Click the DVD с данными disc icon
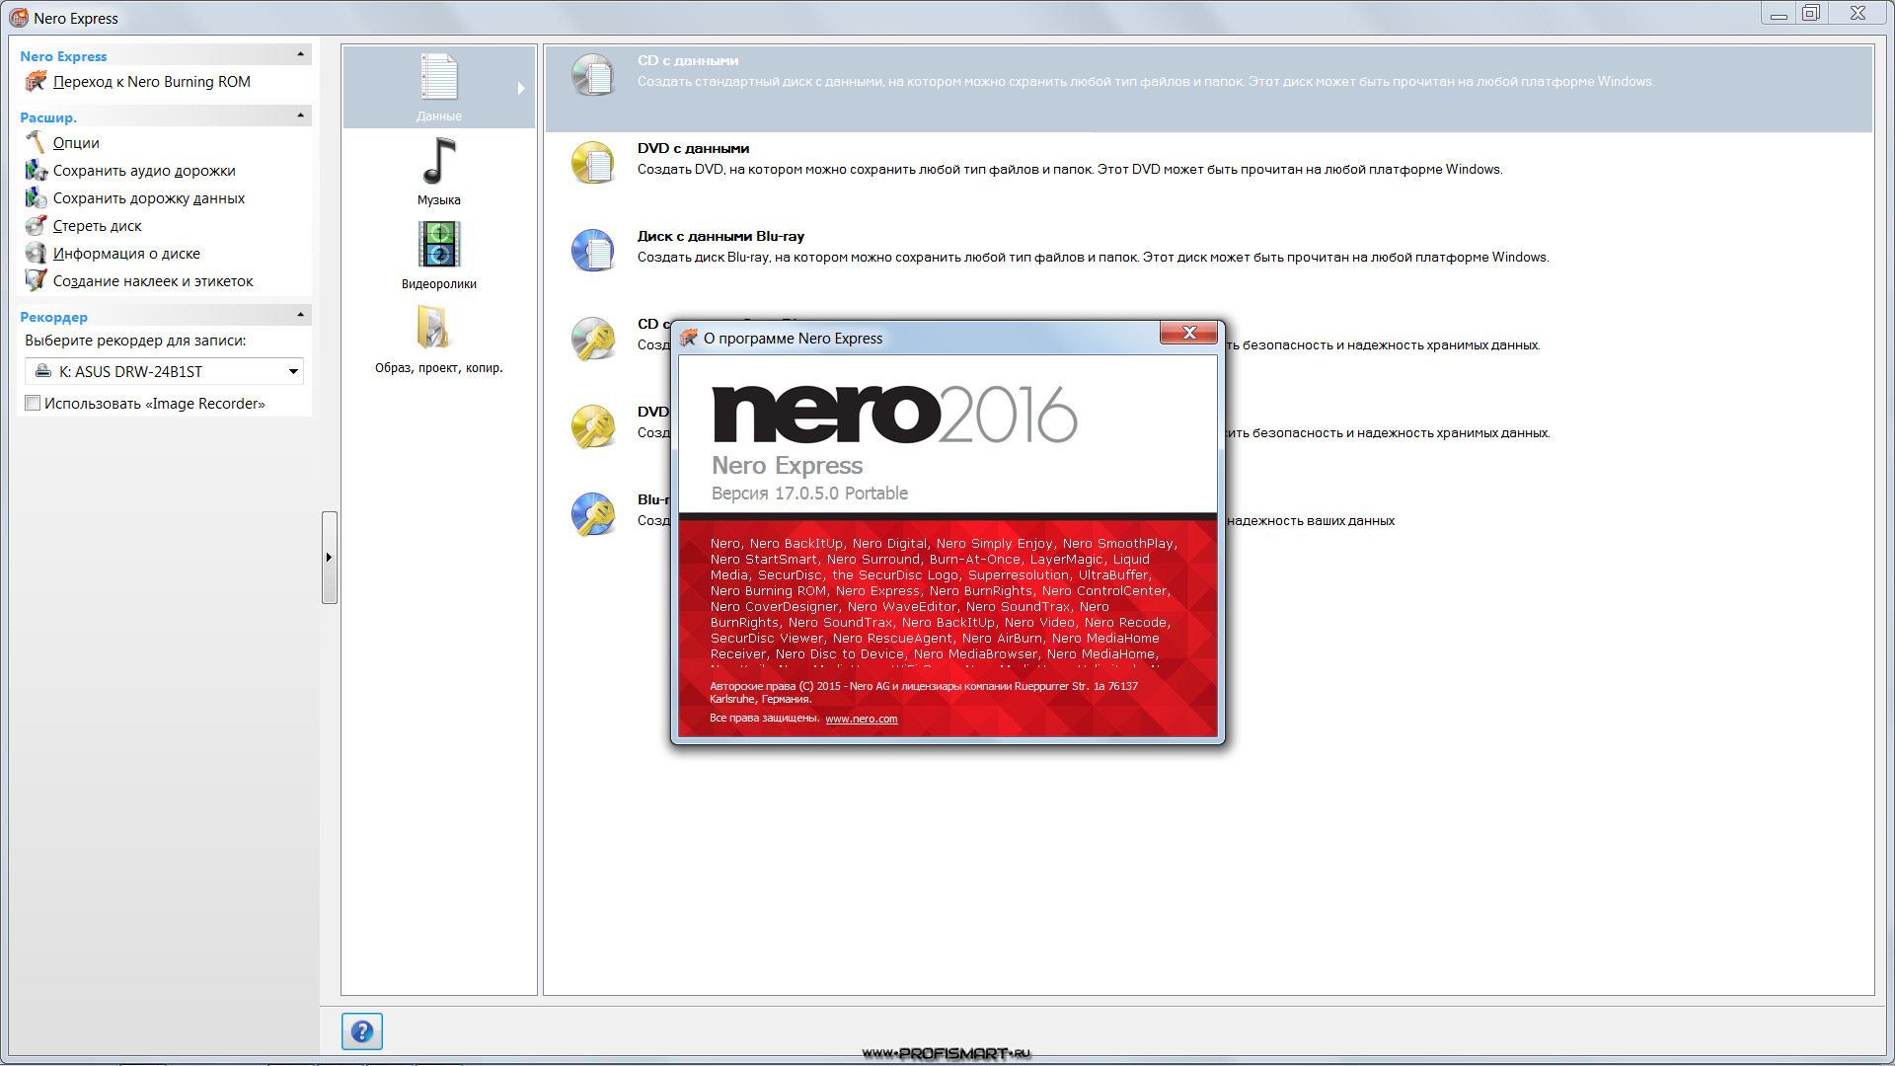The width and height of the screenshot is (1895, 1066). pos(593,163)
